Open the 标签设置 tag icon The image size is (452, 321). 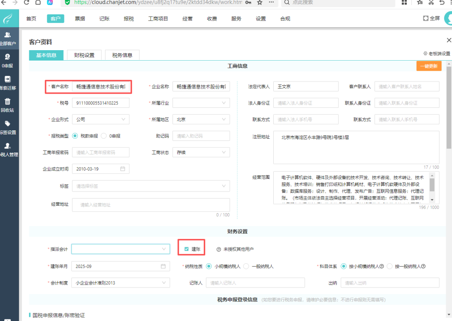coord(8,123)
